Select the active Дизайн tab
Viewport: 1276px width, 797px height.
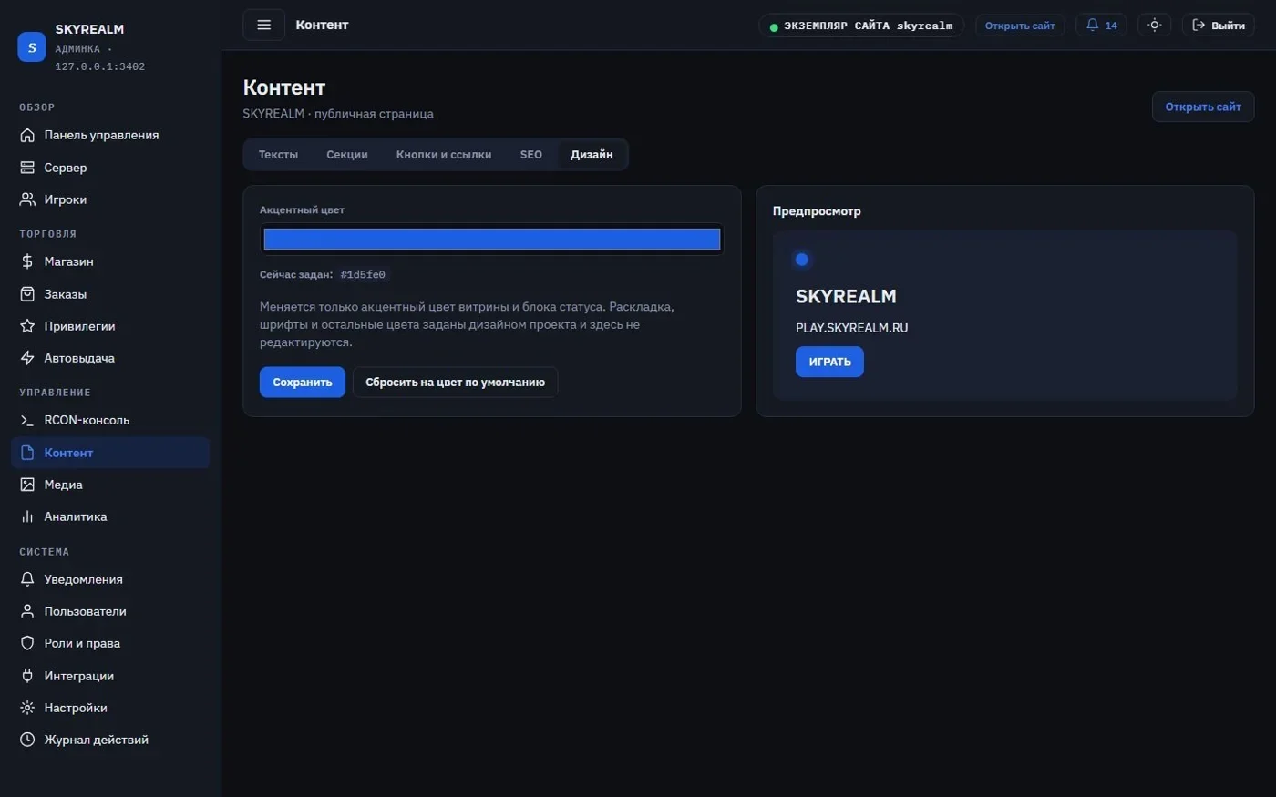(x=592, y=155)
